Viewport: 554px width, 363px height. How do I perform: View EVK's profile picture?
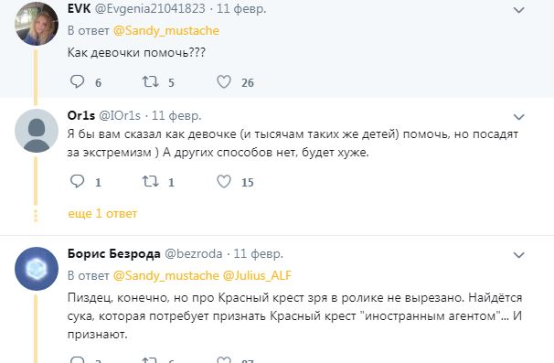(x=37, y=24)
